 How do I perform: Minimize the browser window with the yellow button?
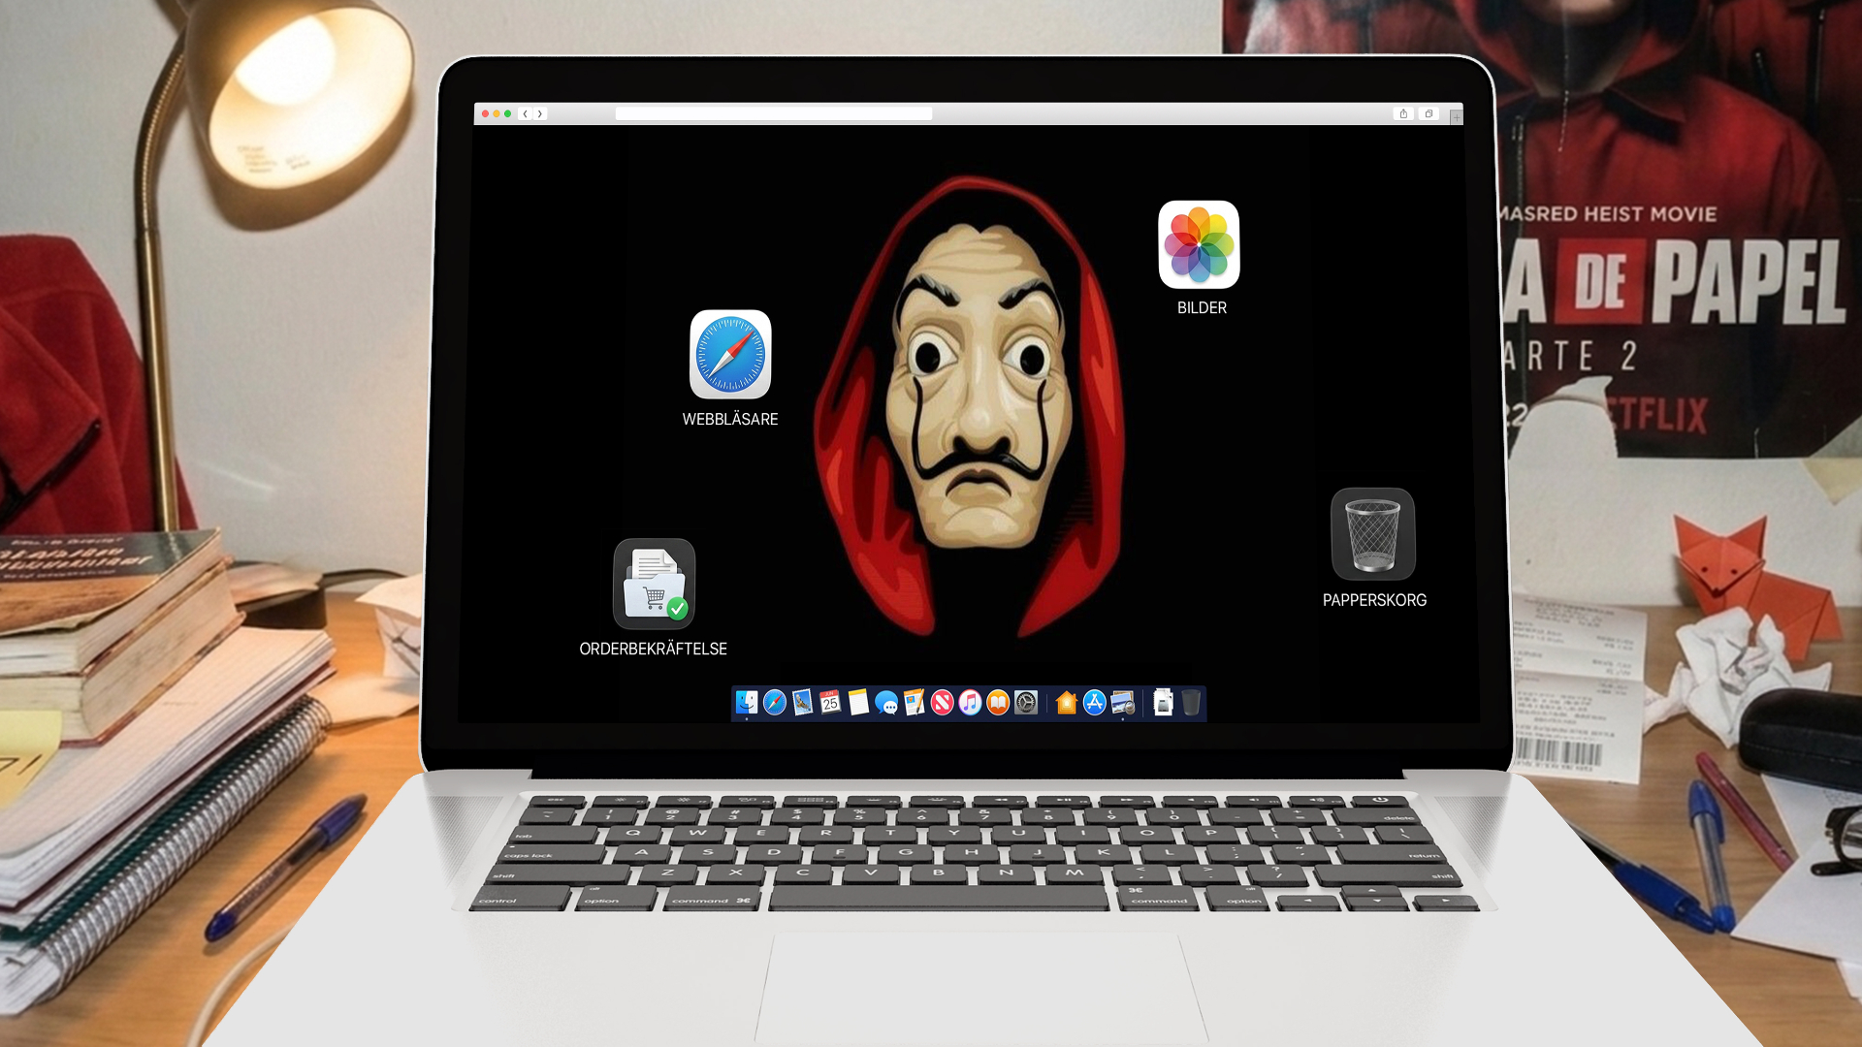[497, 114]
